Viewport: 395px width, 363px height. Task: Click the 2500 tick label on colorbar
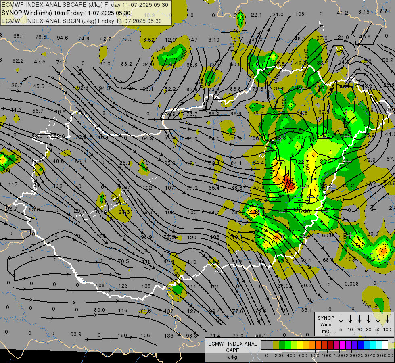tap(363, 355)
